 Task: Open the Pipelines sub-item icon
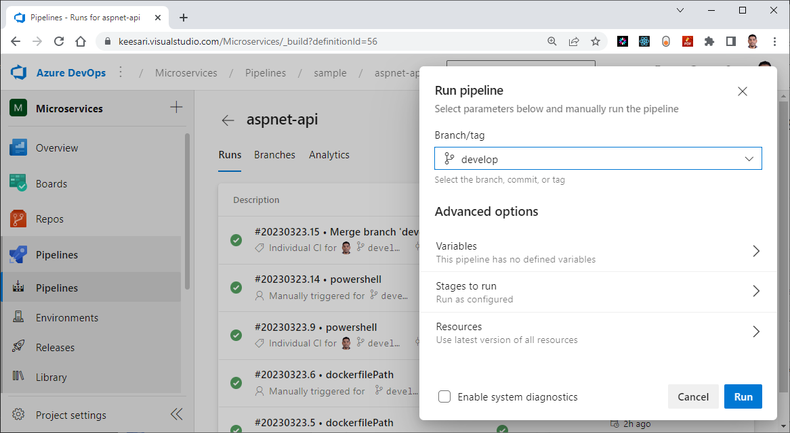(19, 287)
